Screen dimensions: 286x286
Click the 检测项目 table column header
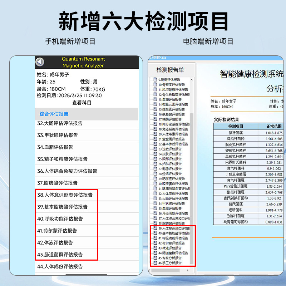[236, 126]
